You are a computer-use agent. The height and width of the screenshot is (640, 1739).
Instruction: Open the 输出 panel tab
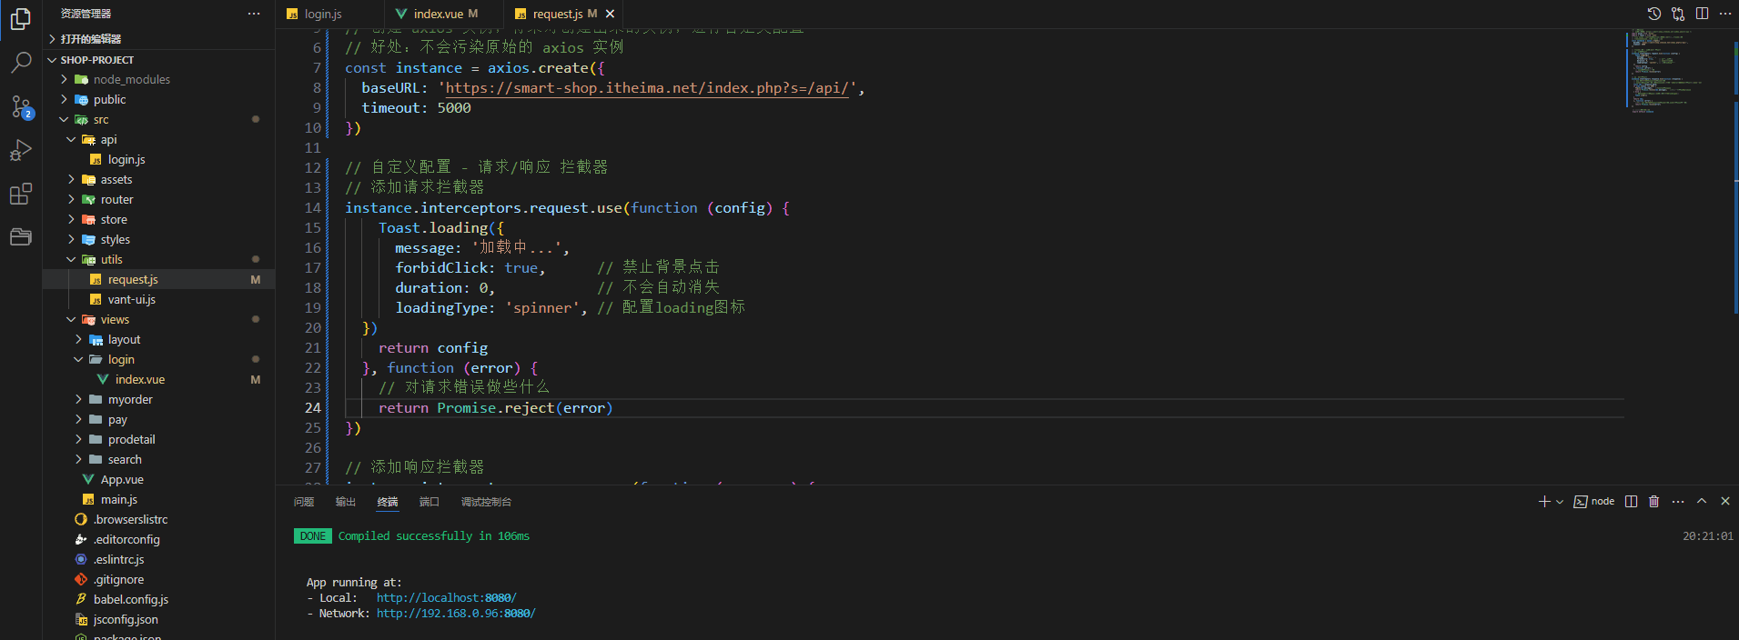coord(346,502)
